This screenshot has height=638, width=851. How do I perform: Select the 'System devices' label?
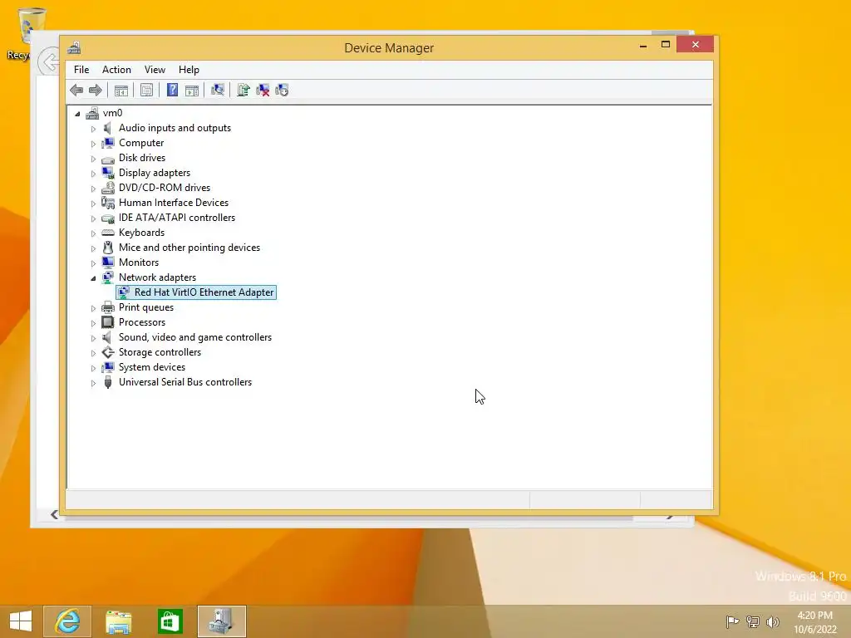pos(152,367)
